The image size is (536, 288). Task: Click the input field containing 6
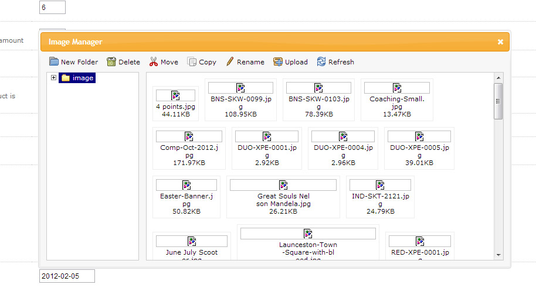tap(52, 7)
